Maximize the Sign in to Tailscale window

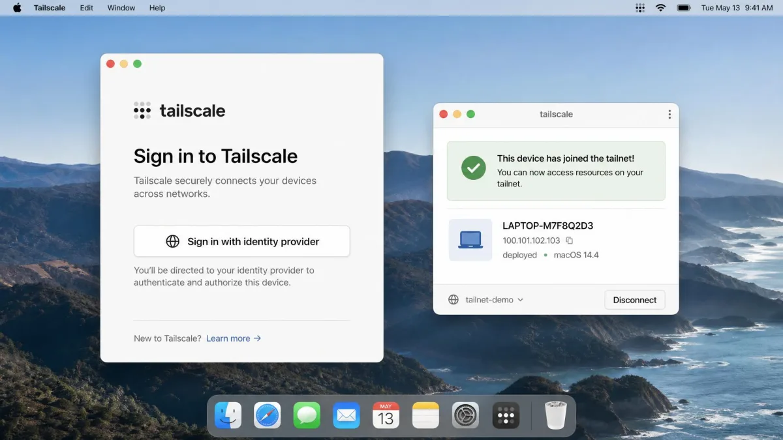137,64
